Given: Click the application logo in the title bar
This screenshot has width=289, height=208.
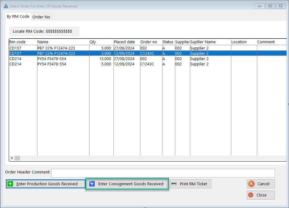Looking at the screenshot, I should (x=6, y=6).
